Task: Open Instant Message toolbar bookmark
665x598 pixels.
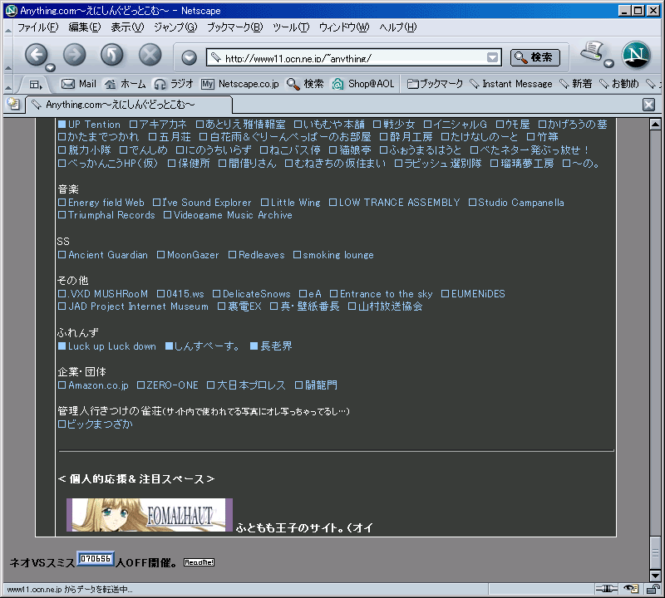Action: tap(511, 84)
